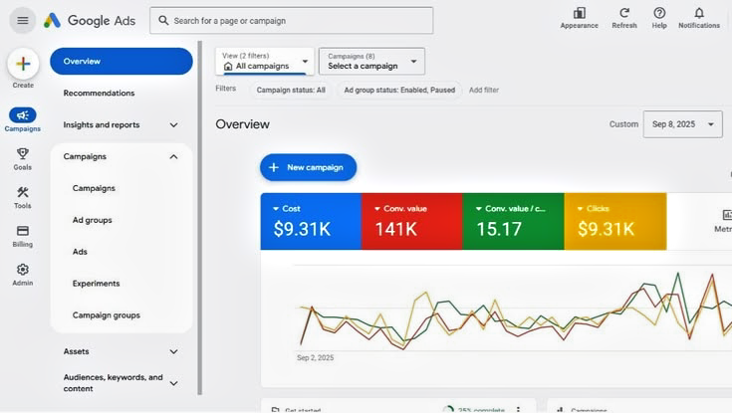Screen dimensions: 732x413
Task: Click Ad group status filter chip
Action: [399, 91]
